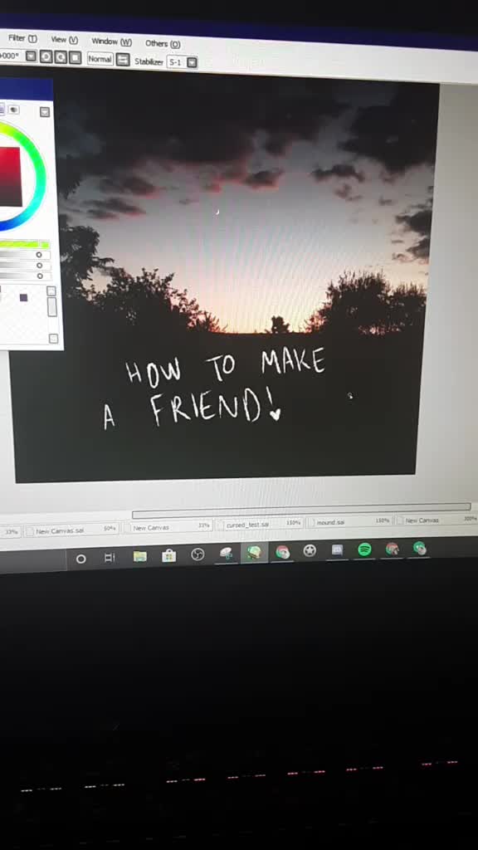
Task: Click the Normal mode field
Action: 100,59
